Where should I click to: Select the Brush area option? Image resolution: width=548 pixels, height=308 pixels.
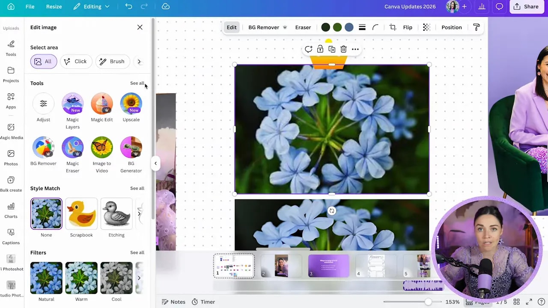click(112, 62)
